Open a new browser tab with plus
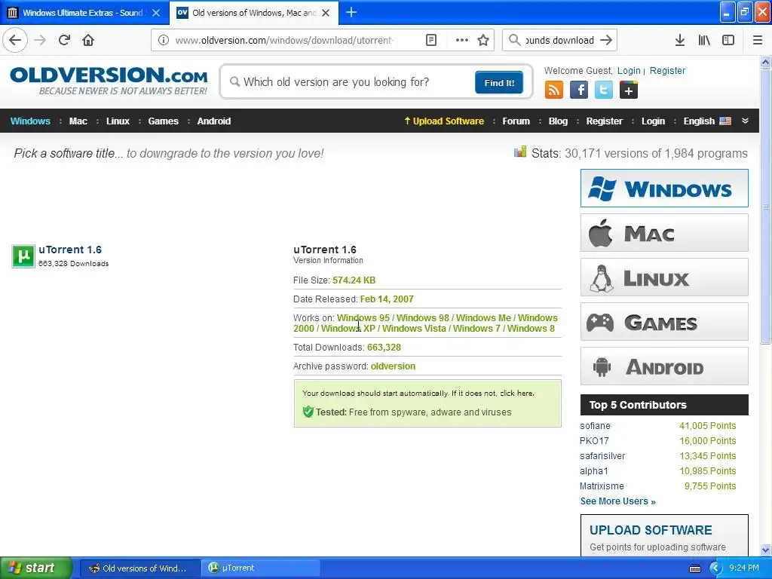 [351, 13]
